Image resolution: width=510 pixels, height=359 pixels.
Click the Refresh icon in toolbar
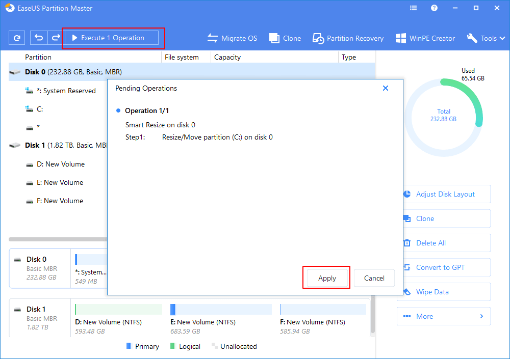[x=17, y=38]
